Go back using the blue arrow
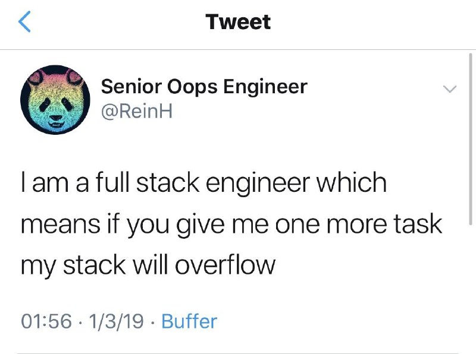Viewport: 476px width, 354px height. tap(24, 22)
